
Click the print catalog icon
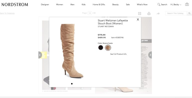point(149,13)
